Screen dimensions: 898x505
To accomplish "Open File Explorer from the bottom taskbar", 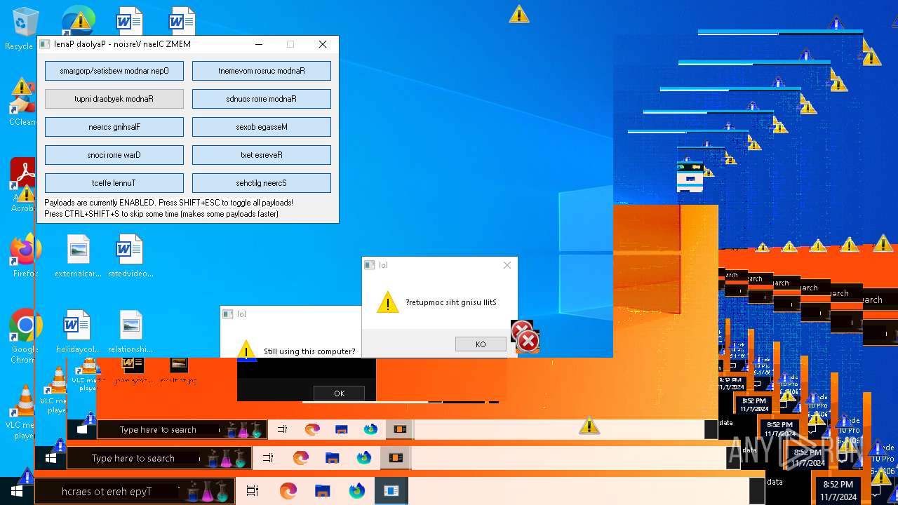I will pyautogui.click(x=322, y=491).
